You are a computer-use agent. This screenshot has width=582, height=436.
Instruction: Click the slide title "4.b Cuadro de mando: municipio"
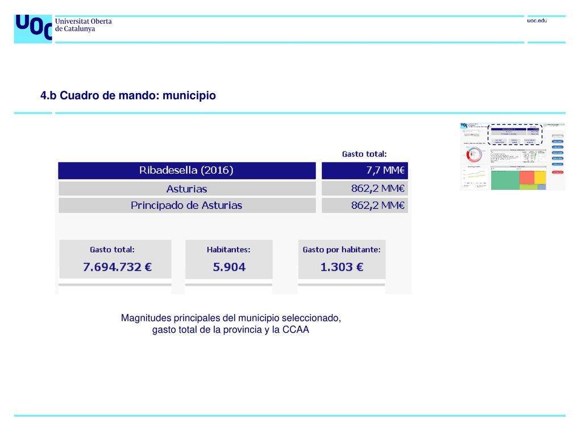pos(128,95)
